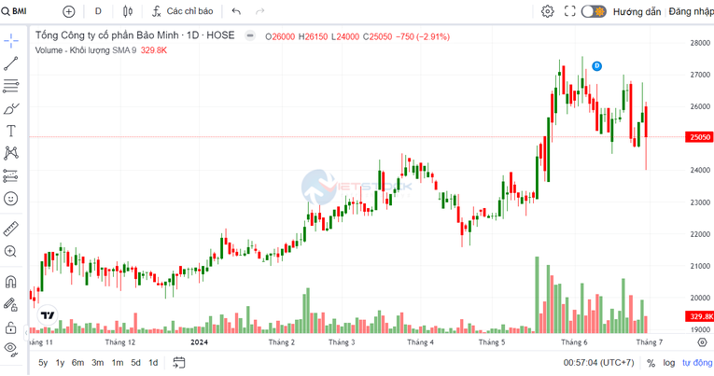Select the forecasting position tool
Screen dimensions: 714x376
point(11,175)
